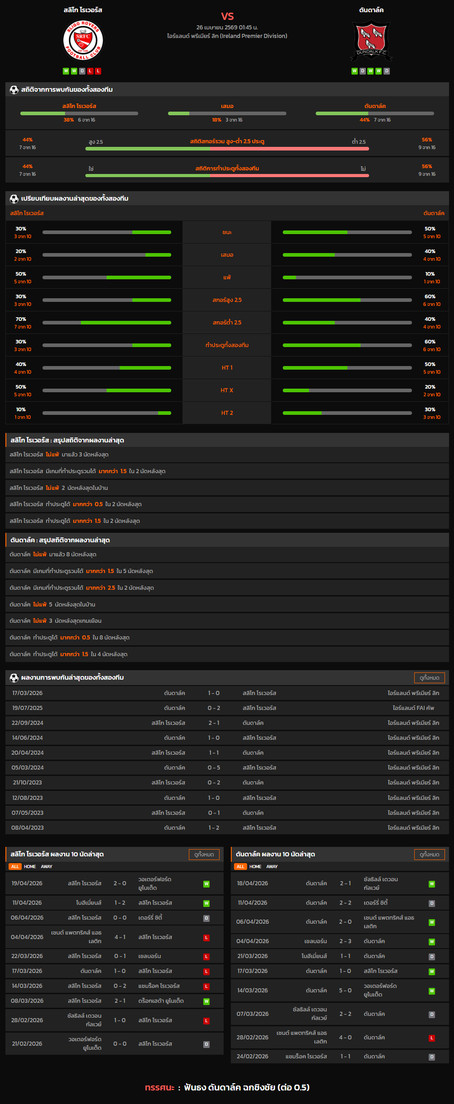Click the gray D badge at end of Dundalk form

pyautogui.click(x=387, y=71)
